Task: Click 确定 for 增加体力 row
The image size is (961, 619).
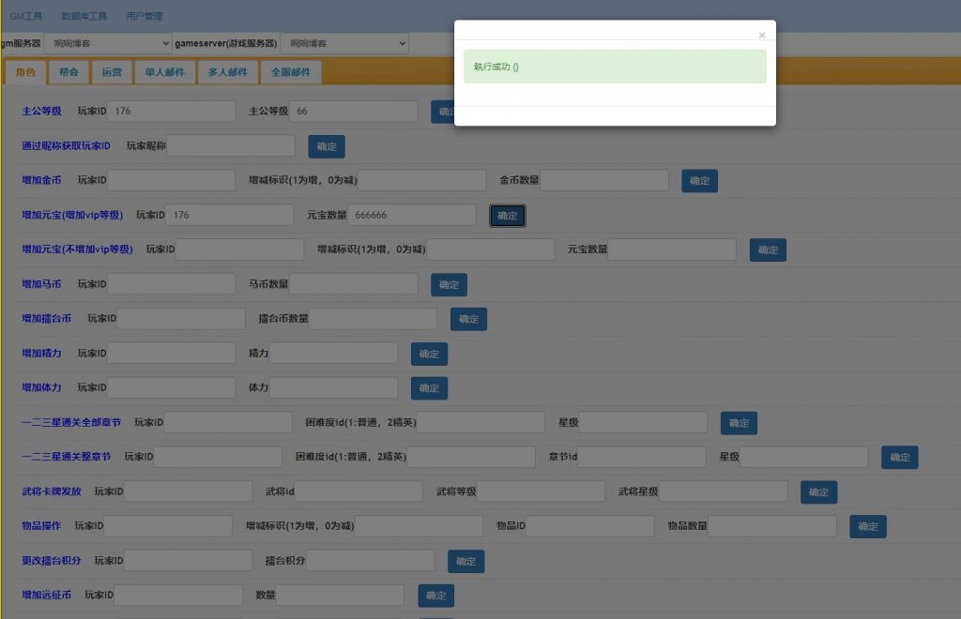Action: click(x=429, y=387)
